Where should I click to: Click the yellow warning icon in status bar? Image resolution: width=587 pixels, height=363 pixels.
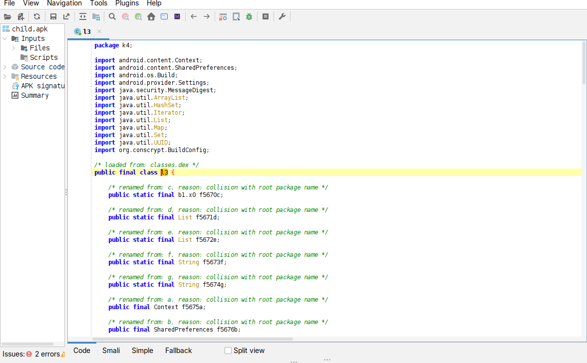click(x=63, y=354)
